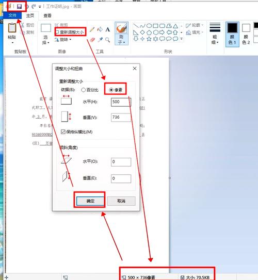The height and width of the screenshot is (280, 258).
Task: Click the 水平(O) skew field
Action: (x=121, y=162)
